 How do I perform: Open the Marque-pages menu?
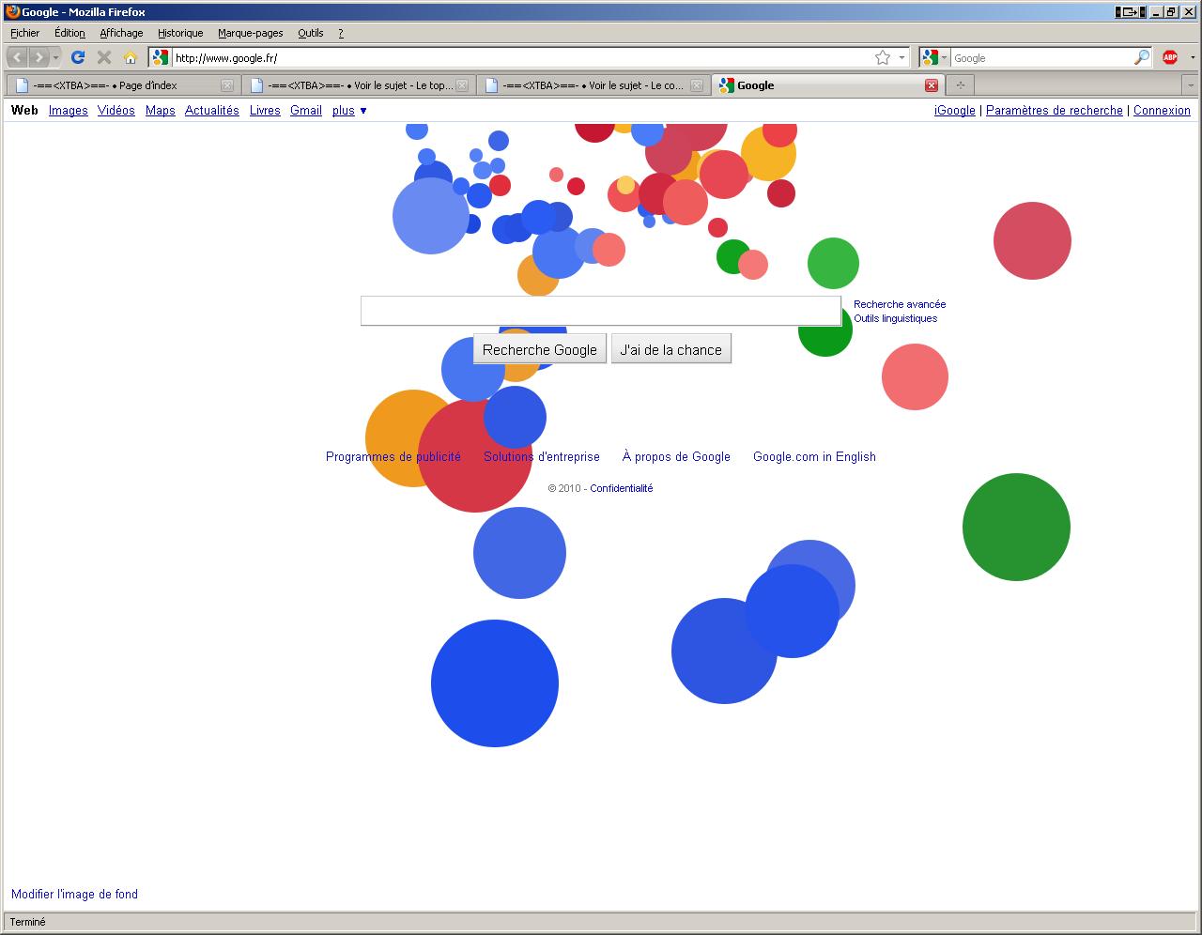[x=250, y=33]
